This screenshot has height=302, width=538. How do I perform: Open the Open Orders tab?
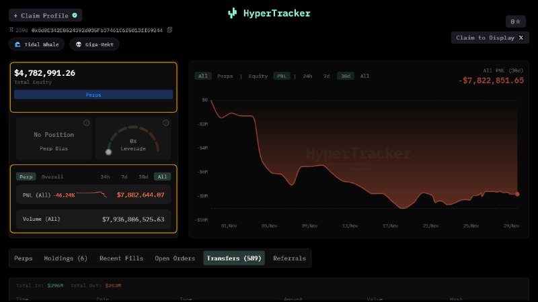tap(175, 258)
